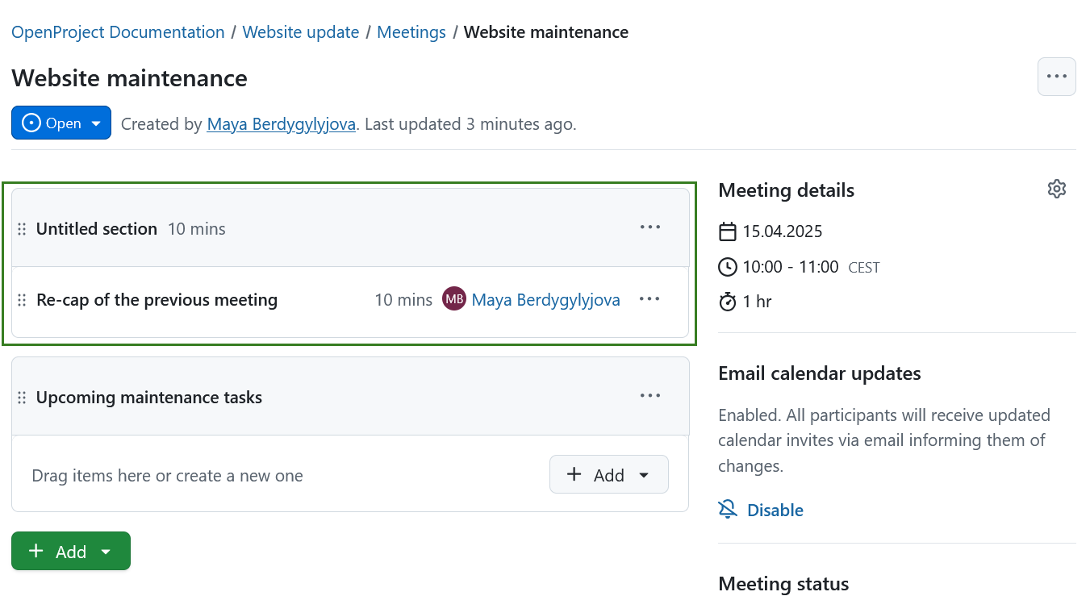Grab the Re-cap item drag handle
1090x596 pixels.
tap(23, 300)
